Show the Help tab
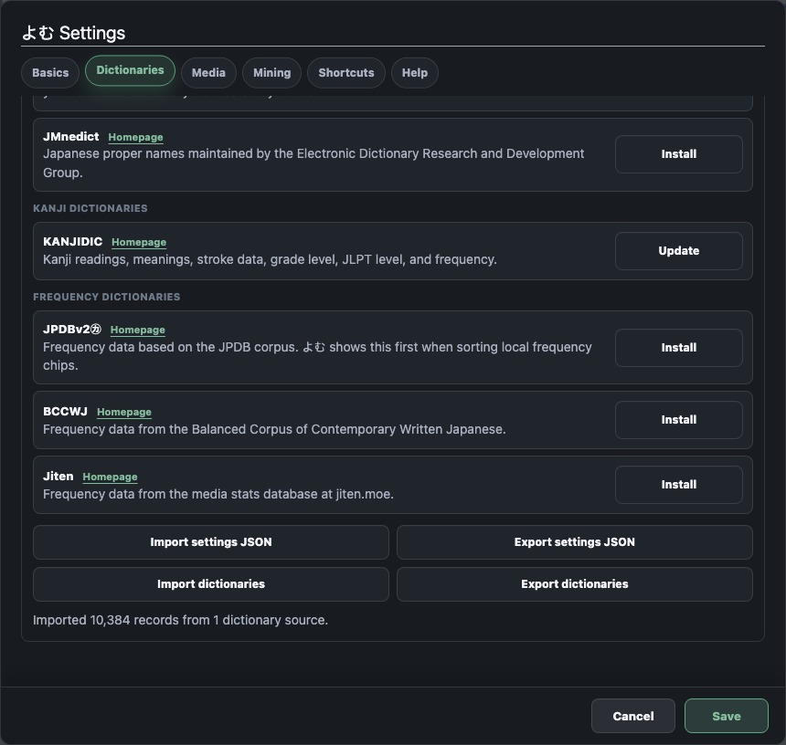The height and width of the screenshot is (745, 786). point(415,73)
